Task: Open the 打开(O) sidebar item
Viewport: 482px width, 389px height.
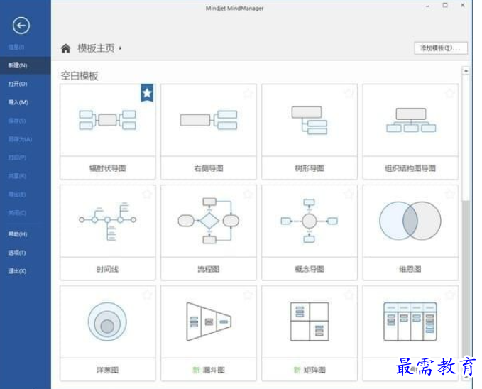Action: point(18,84)
